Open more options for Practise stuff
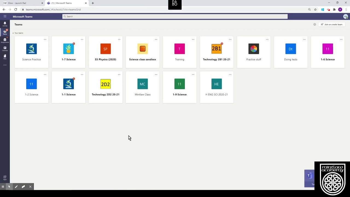350x197 pixels. (267, 39)
